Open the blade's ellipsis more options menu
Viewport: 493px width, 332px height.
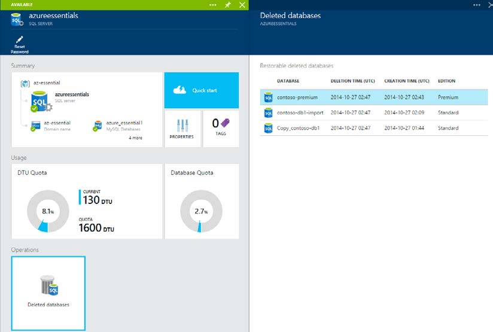(213, 5)
